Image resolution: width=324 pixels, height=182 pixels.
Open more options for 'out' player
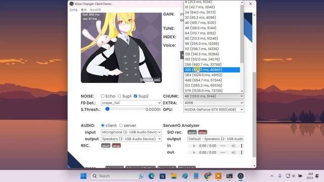coord(241,153)
